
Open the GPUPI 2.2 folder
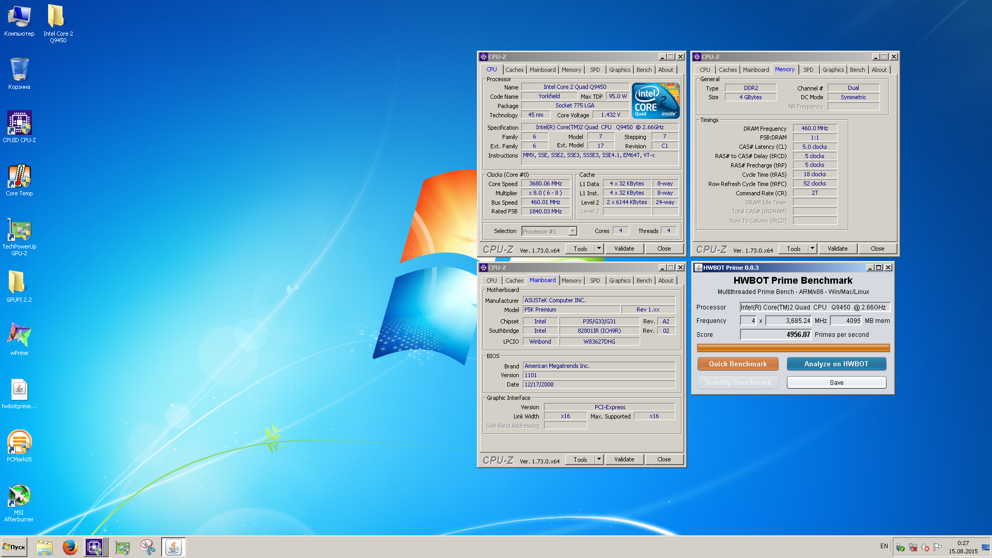[x=19, y=286]
